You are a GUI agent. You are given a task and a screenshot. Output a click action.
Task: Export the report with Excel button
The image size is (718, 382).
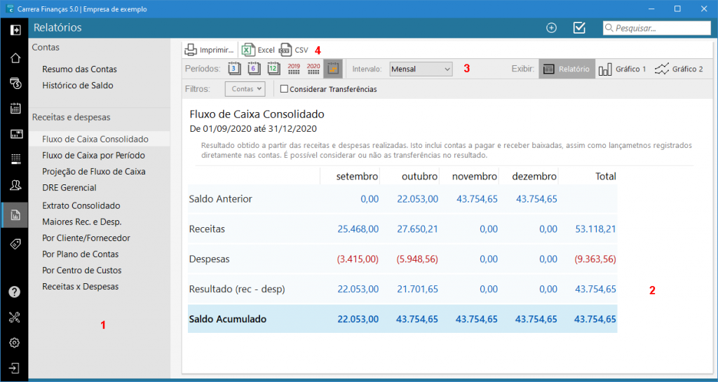click(x=258, y=50)
